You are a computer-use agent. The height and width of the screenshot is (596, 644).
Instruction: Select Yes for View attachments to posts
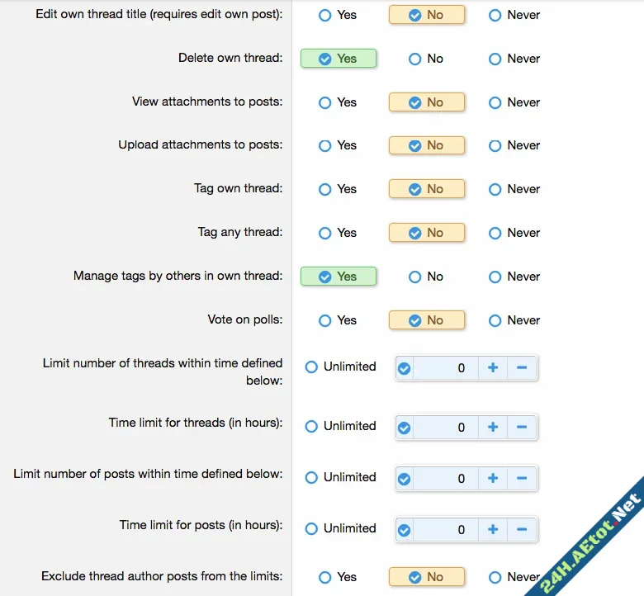pos(325,102)
